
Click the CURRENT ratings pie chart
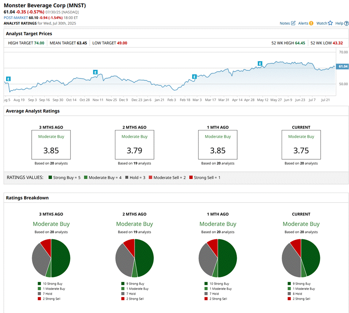click(301, 258)
